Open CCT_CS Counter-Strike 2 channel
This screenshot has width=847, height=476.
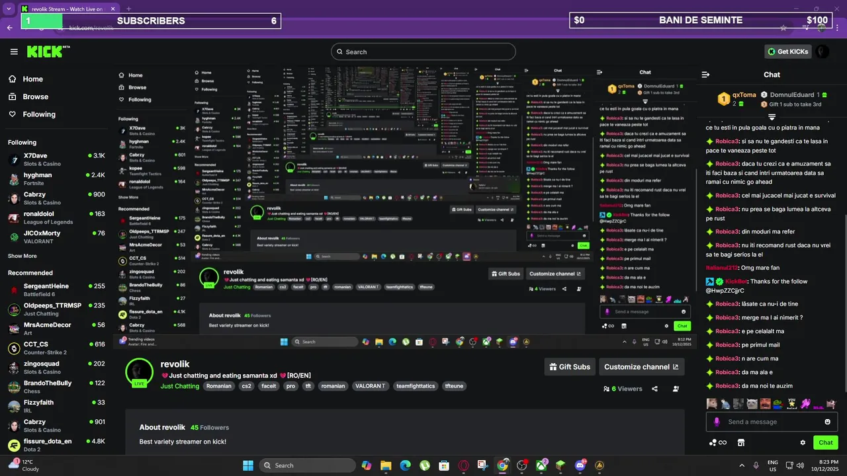[56, 348]
